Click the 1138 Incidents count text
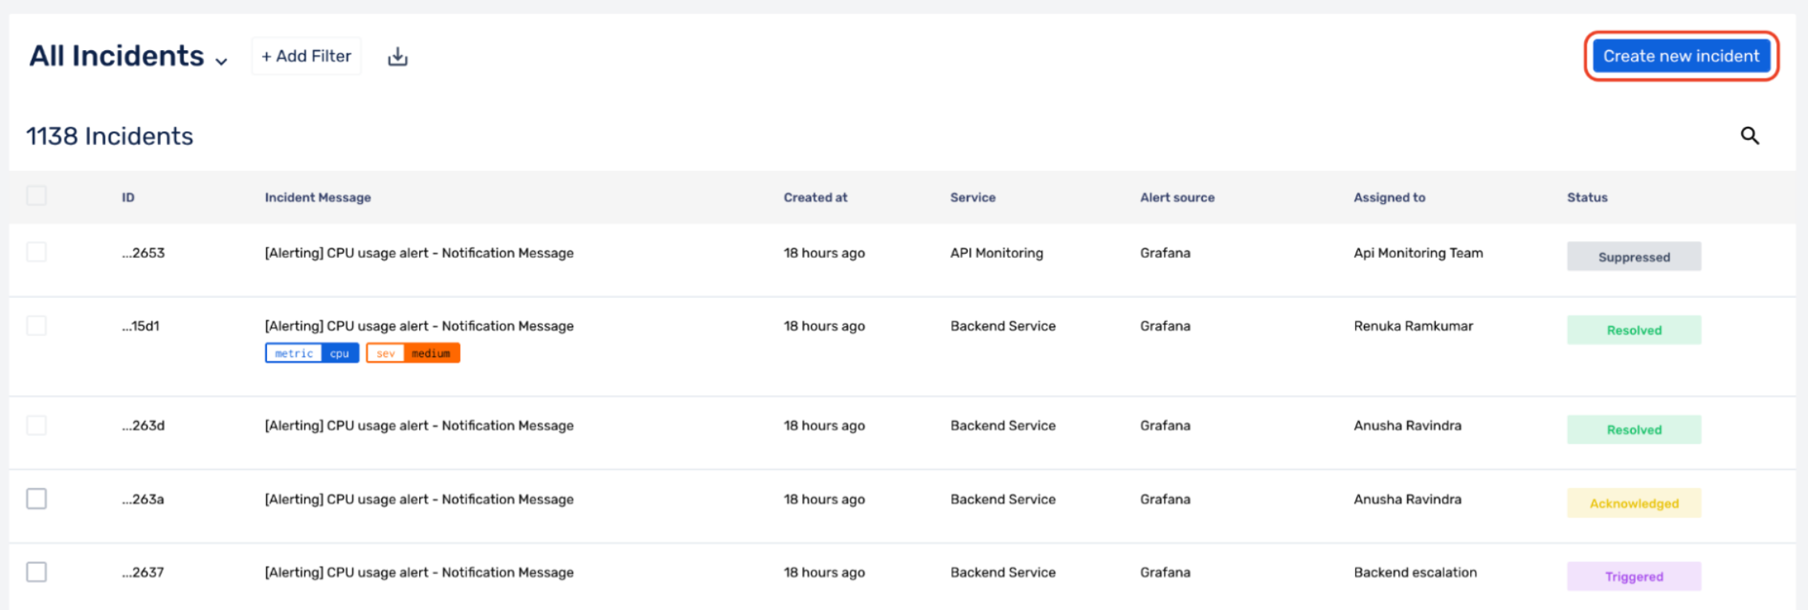Viewport: 1808px width, 610px height. 110,136
